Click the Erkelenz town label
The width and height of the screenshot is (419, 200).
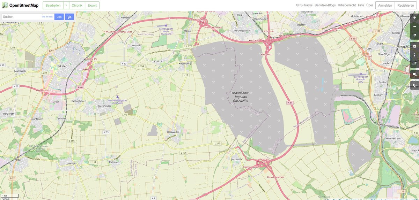click(63, 66)
